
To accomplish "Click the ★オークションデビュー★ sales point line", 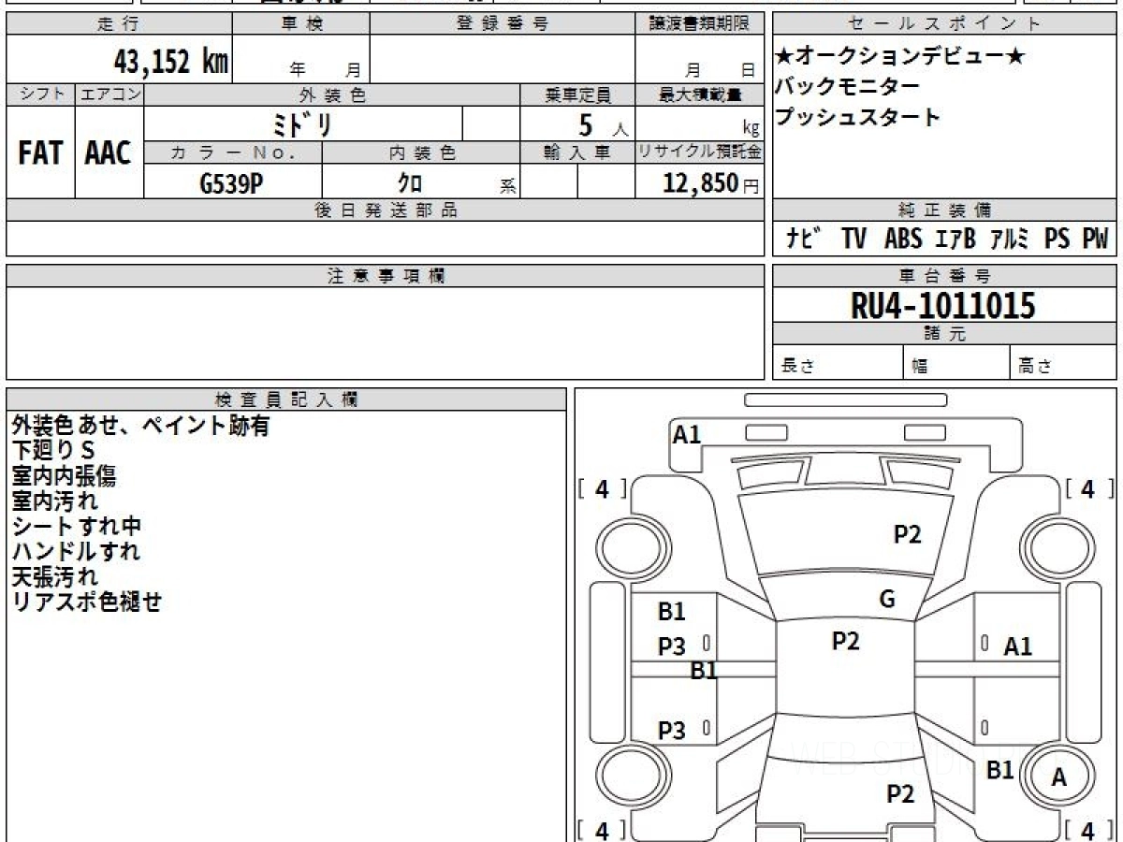I will coord(900,56).
